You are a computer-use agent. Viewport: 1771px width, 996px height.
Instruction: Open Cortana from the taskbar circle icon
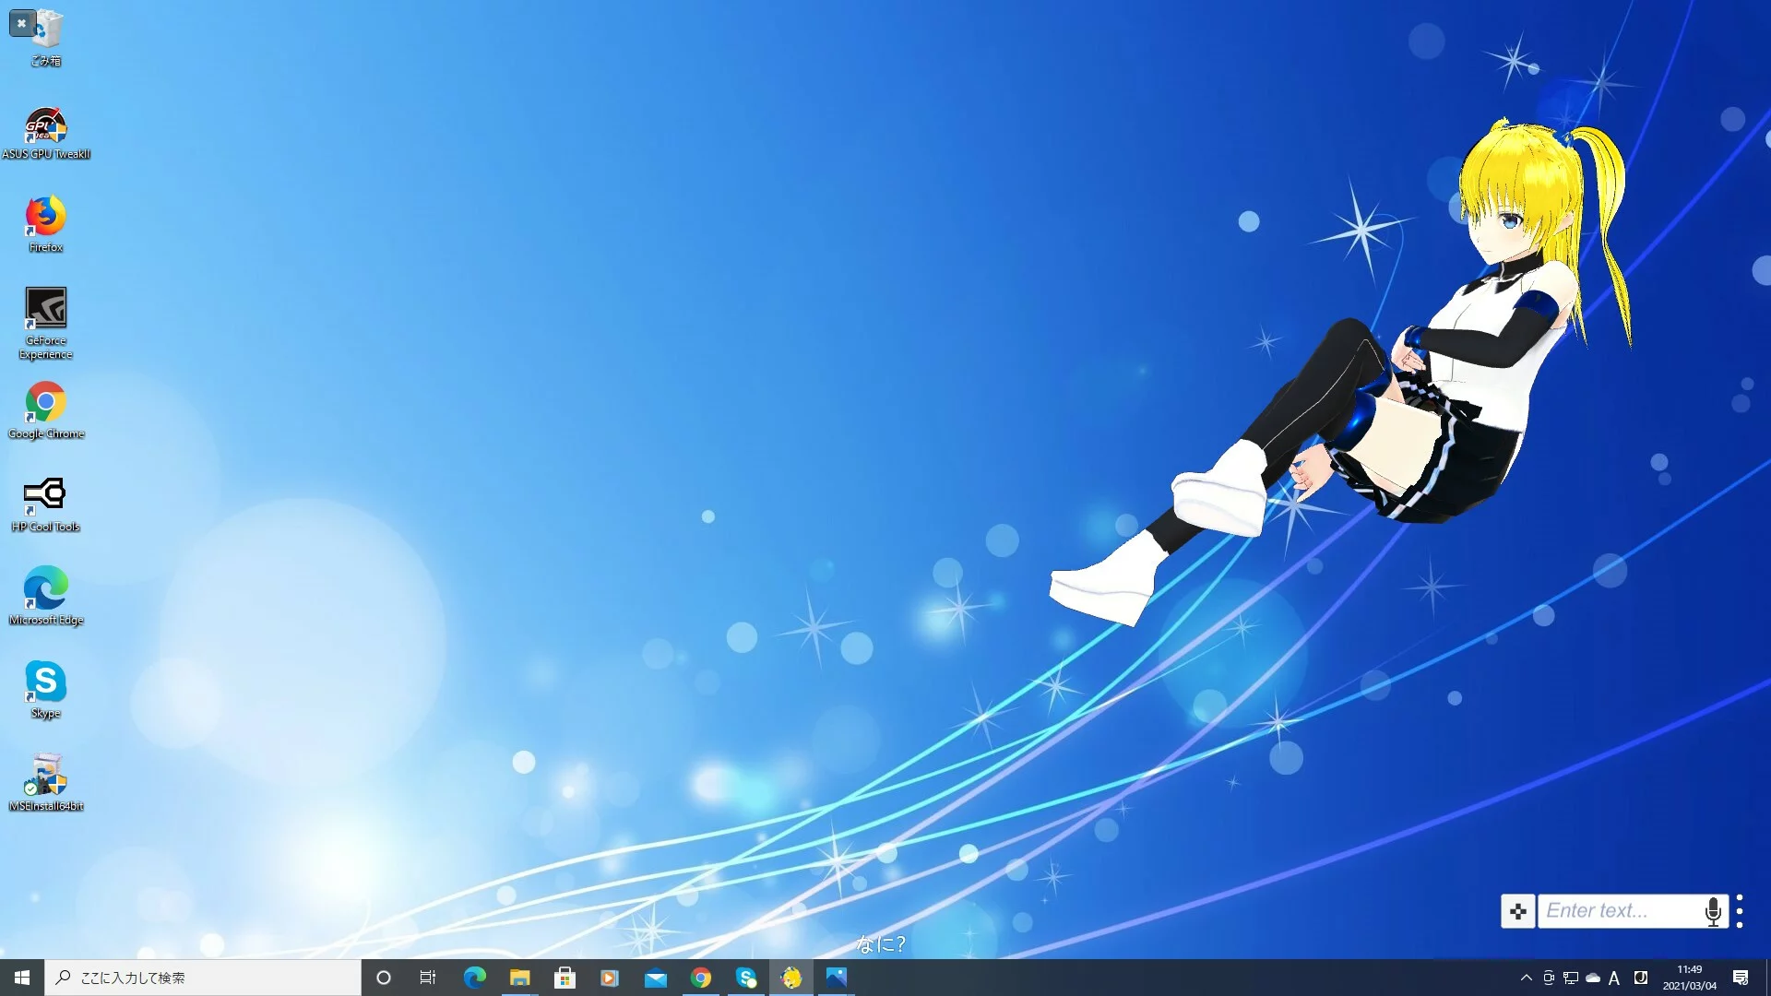click(x=384, y=978)
